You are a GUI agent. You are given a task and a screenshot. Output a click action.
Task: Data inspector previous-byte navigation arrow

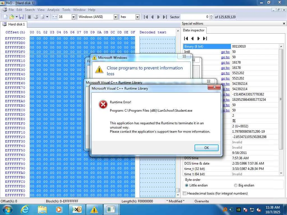(192, 38)
